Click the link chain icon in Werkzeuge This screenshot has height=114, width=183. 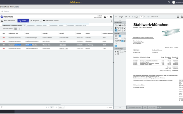[x=125, y=30]
